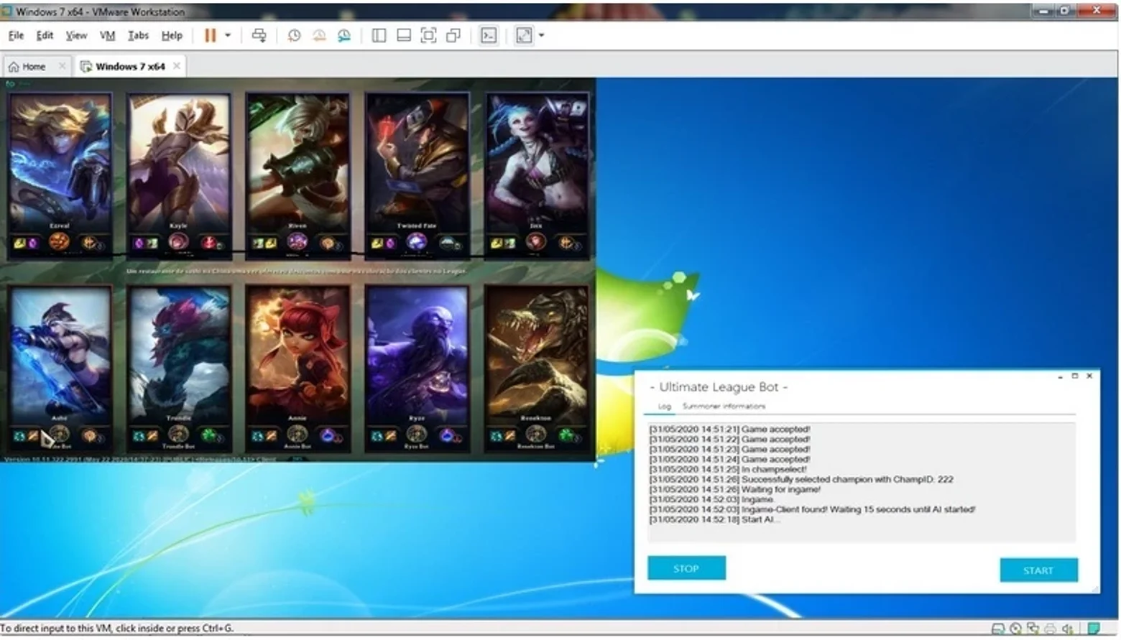This screenshot has width=1121, height=640.
Task: Click the VMware Workstation title bar icon
Action: [7, 11]
